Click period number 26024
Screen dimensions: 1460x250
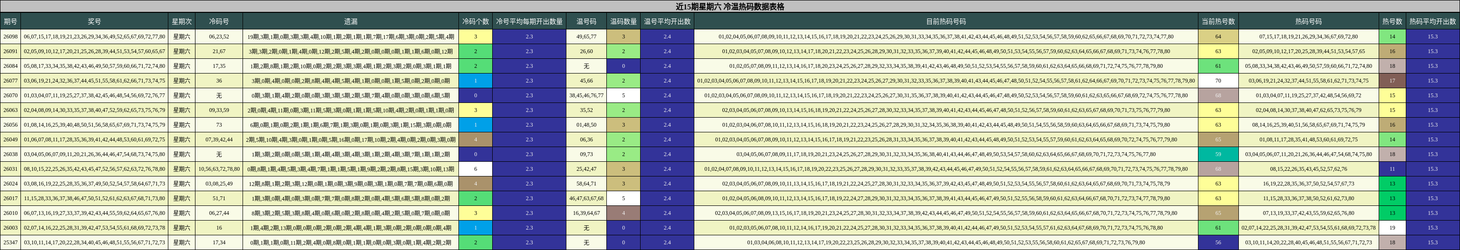(x=10, y=184)
